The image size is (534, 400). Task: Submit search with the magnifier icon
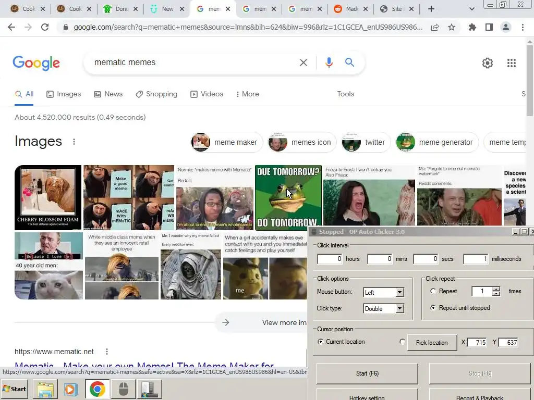[x=349, y=63]
